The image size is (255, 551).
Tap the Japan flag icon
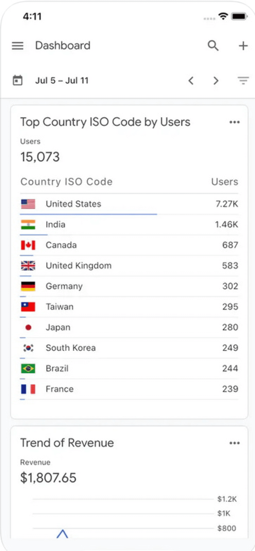28,327
